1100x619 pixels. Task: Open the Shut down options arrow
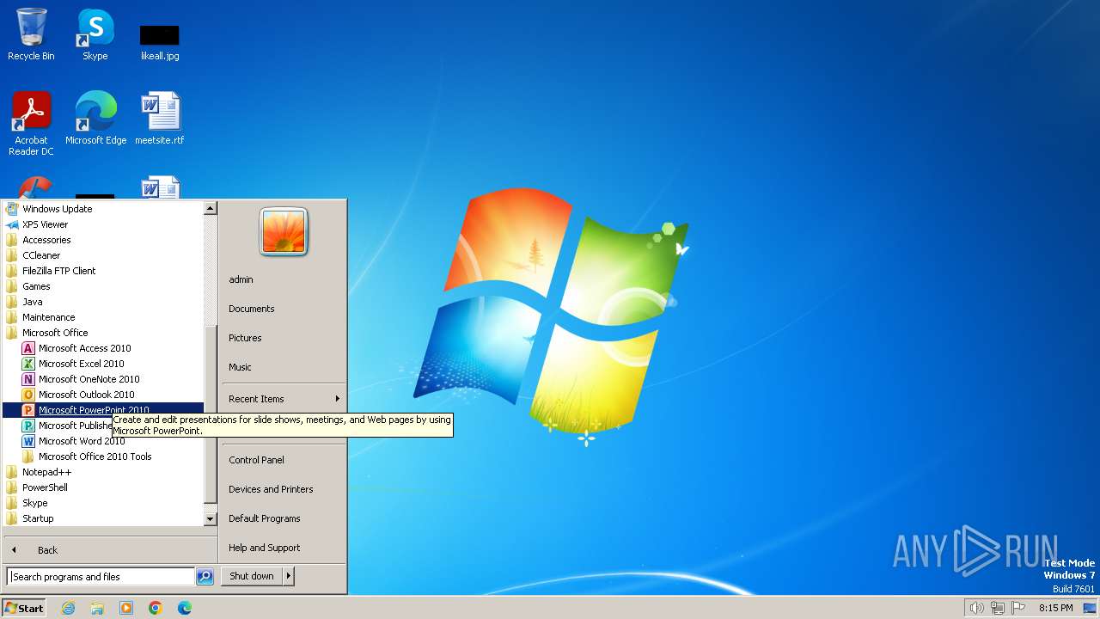pos(289,576)
